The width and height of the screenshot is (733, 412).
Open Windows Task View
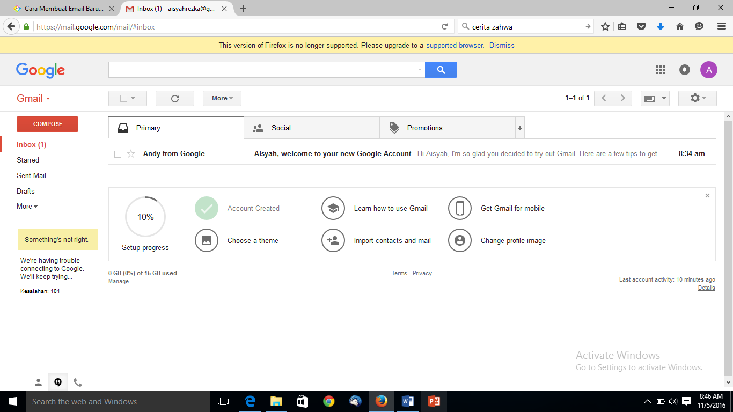point(223,401)
